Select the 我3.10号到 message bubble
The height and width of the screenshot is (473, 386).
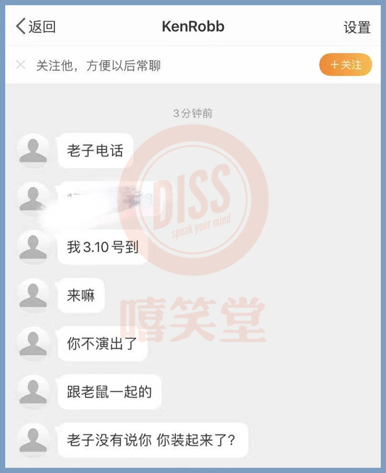[103, 247]
